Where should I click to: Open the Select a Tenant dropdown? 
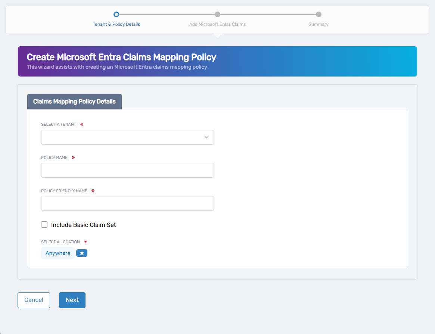(x=127, y=137)
